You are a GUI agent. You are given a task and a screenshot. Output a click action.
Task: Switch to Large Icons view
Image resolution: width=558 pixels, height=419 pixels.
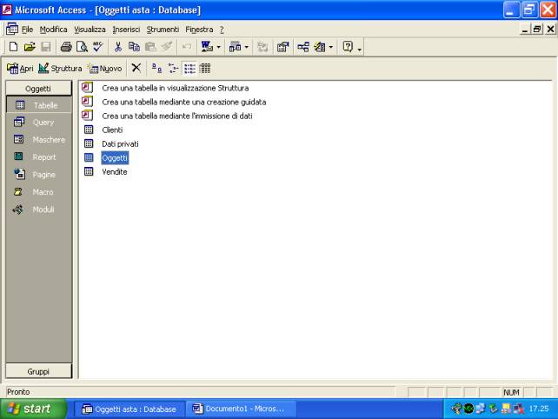coord(156,68)
